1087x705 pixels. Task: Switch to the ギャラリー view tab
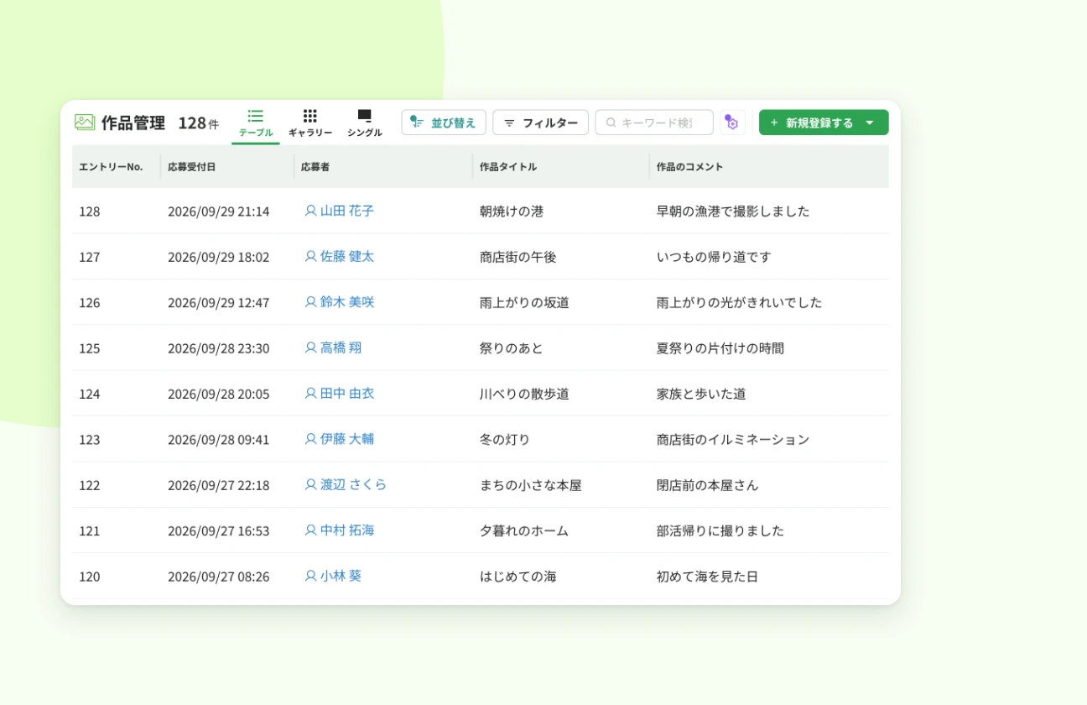pos(310,123)
